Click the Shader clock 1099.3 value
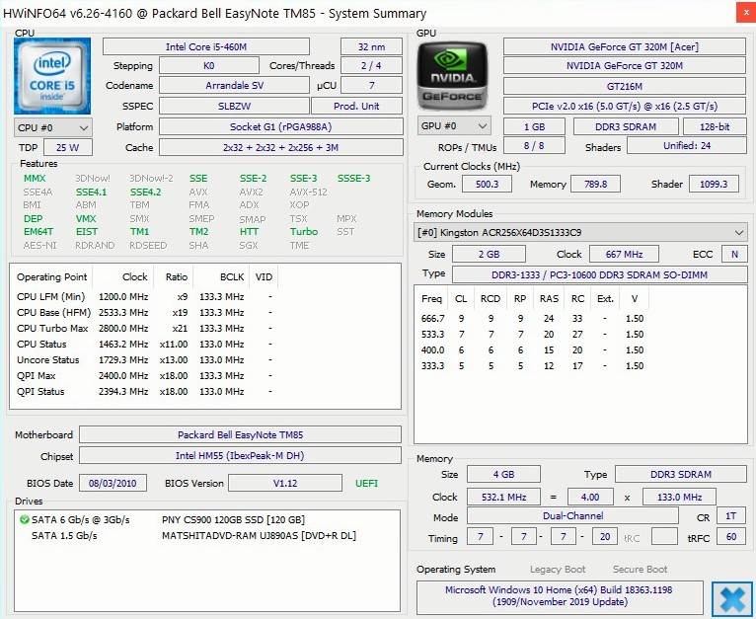 click(x=714, y=184)
